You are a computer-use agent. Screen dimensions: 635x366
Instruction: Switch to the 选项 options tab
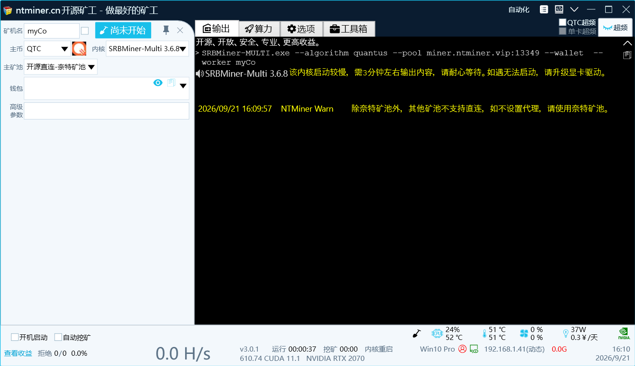point(301,29)
